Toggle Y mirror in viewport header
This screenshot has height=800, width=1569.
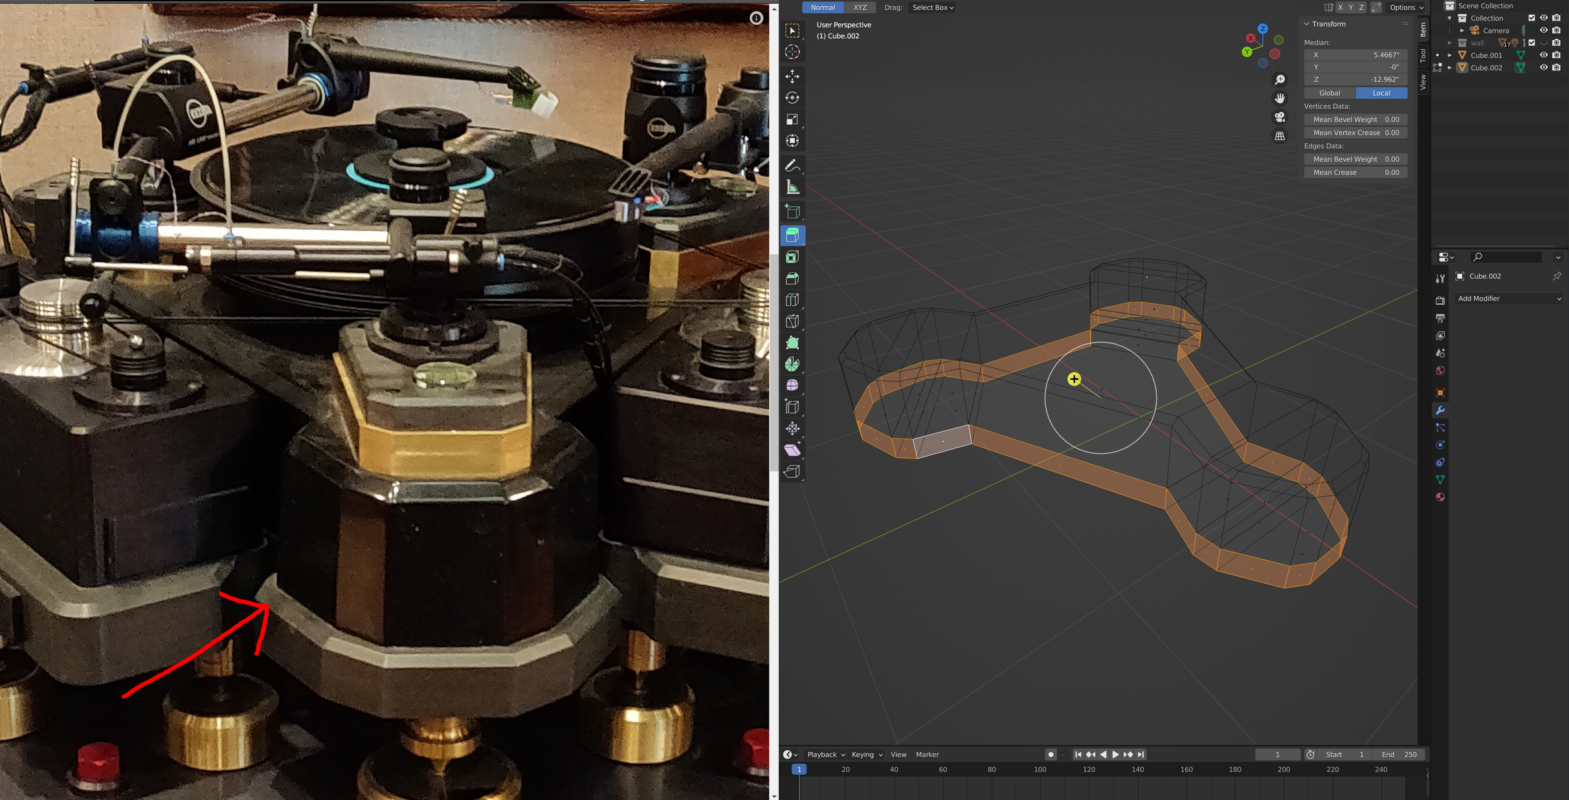pos(1351,8)
